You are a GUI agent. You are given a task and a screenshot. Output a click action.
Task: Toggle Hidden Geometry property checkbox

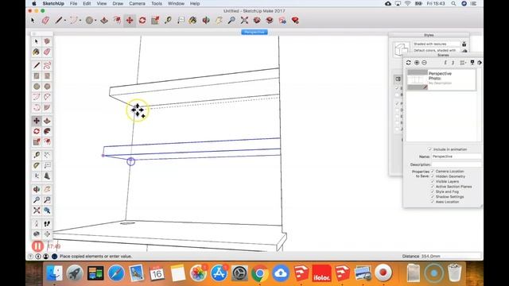click(433, 176)
